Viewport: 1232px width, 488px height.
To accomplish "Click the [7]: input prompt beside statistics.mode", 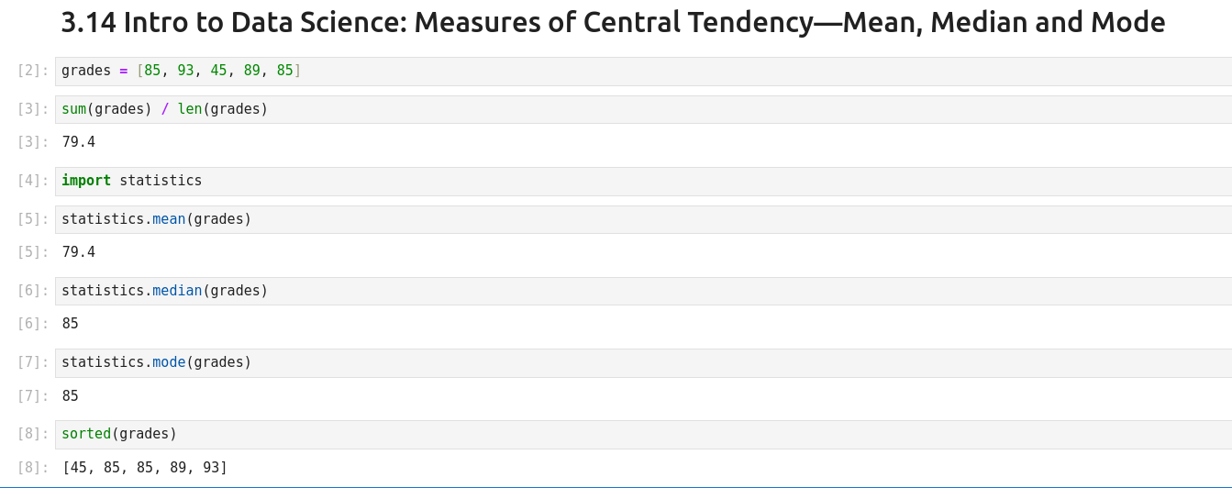I will pos(33,362).
